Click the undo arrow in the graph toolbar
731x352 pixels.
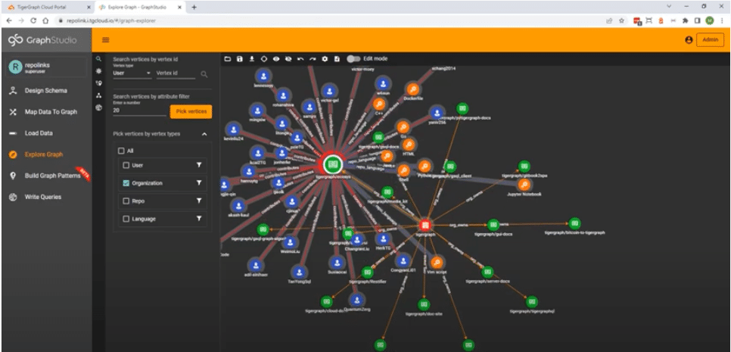(300, 59)
